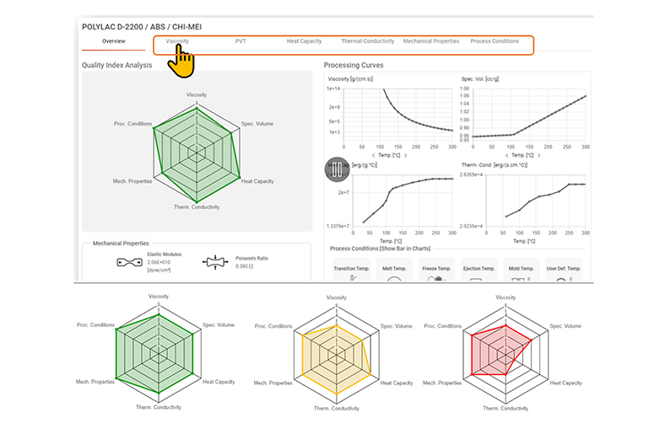Image resolution: width=665 pixels, height=434 pixels.
Task: Click previous arrow under Spec. Vol. chart
Action: 506,155
